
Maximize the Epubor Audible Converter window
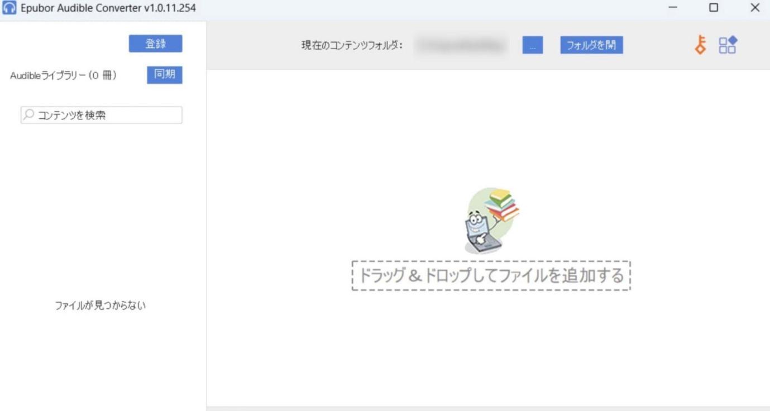click(714, 8)
